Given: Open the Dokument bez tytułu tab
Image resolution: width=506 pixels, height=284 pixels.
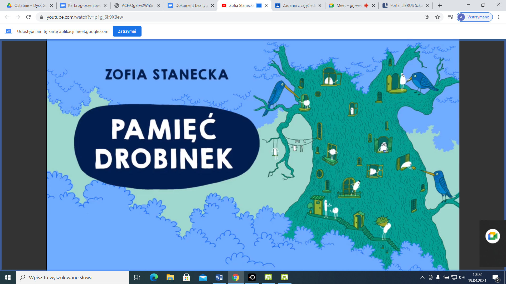Looking at the screenshot, I should click(x=191, y=5).
